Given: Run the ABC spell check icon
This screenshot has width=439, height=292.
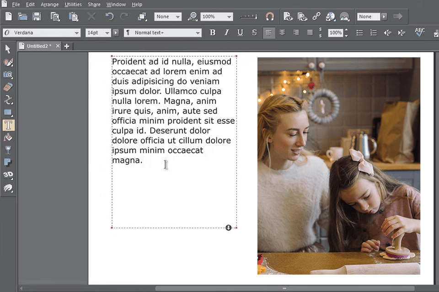Looking at the screenshot, I should [420, 32].
